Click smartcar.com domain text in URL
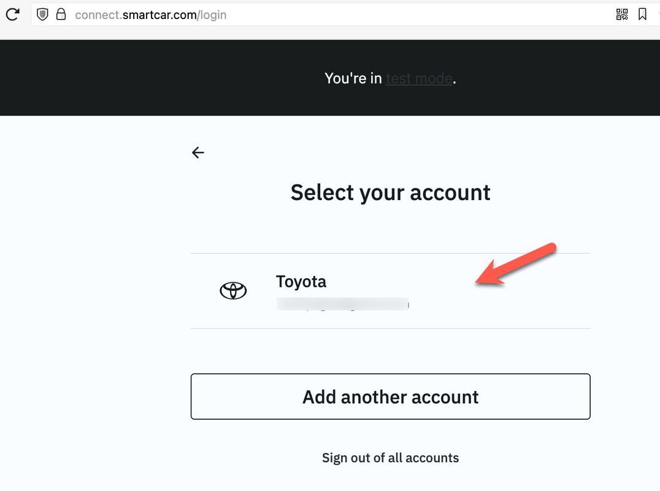 point(159,15)
